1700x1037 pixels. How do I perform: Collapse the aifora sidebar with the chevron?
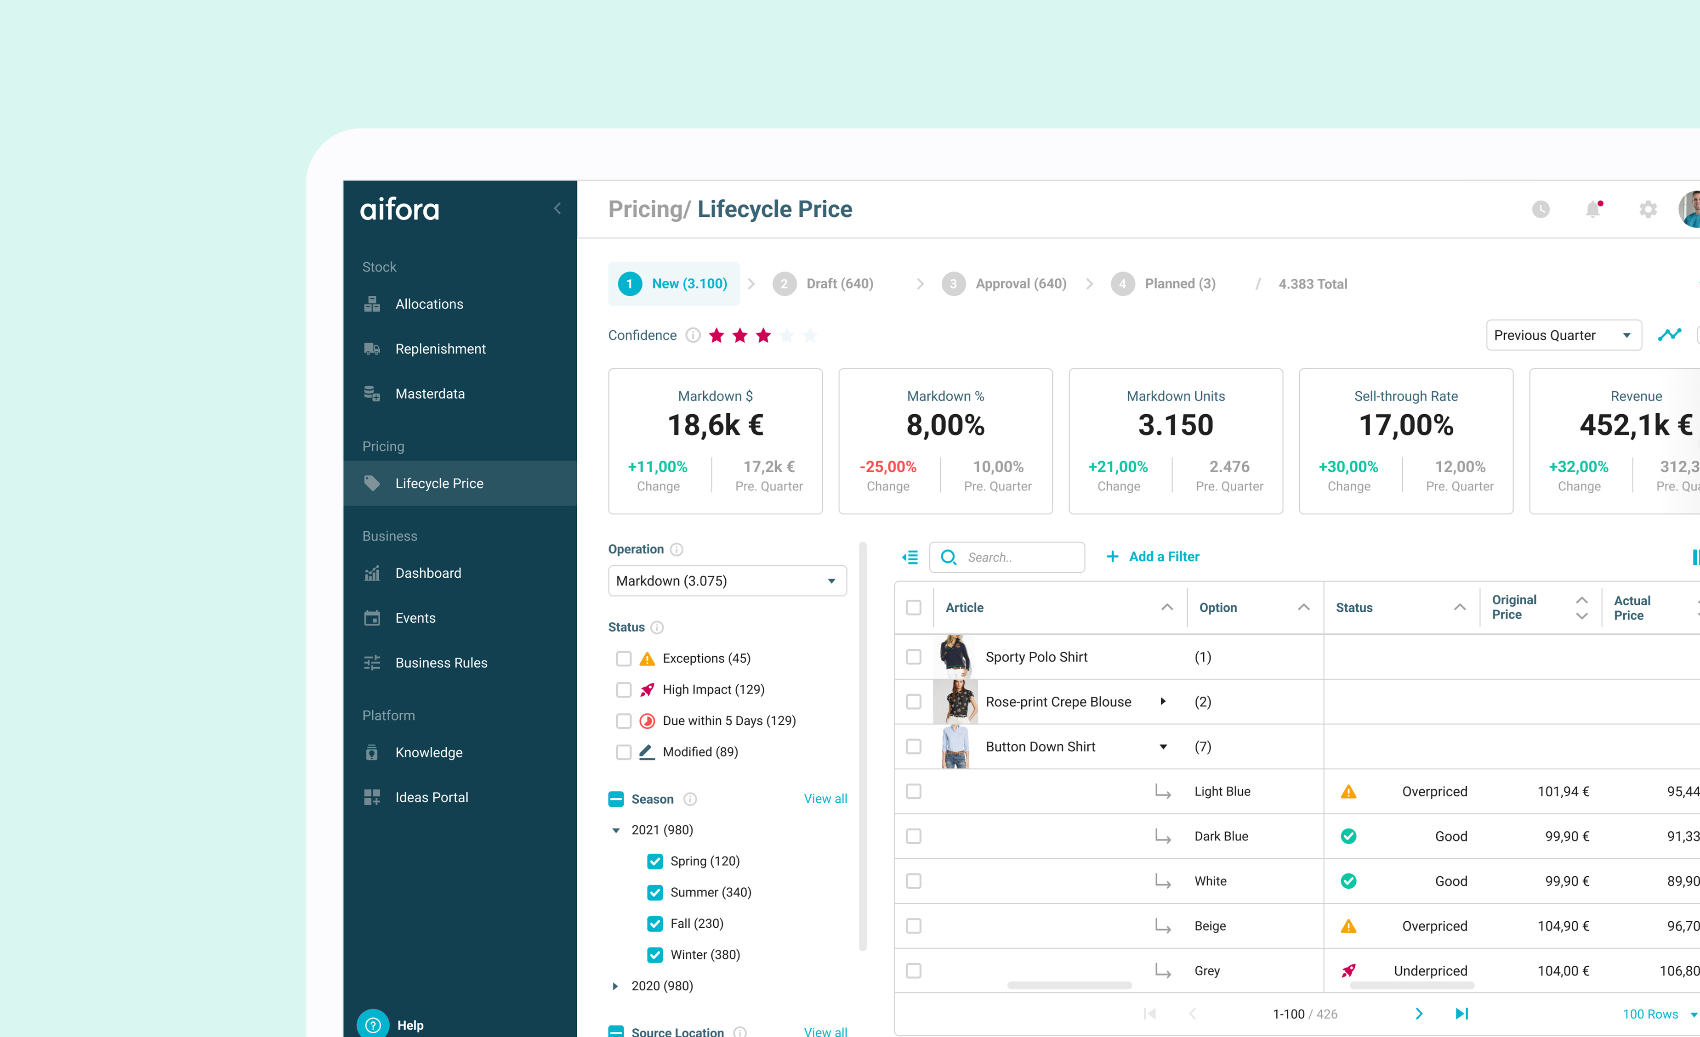click(x=557, y=208)
